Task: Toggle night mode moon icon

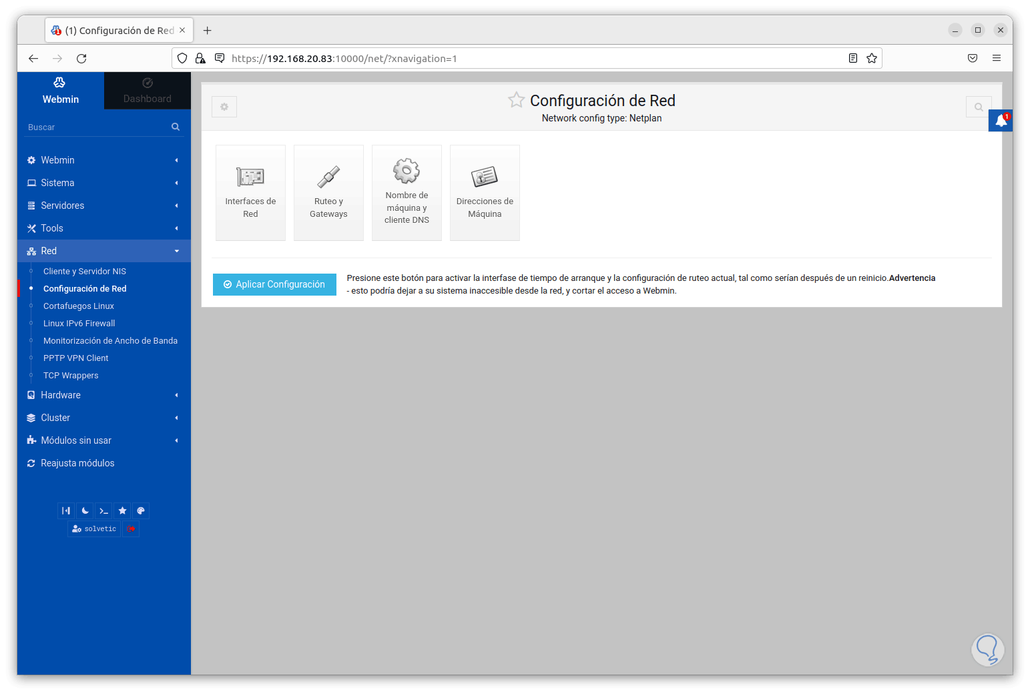Action: click(x=85, y=510)
